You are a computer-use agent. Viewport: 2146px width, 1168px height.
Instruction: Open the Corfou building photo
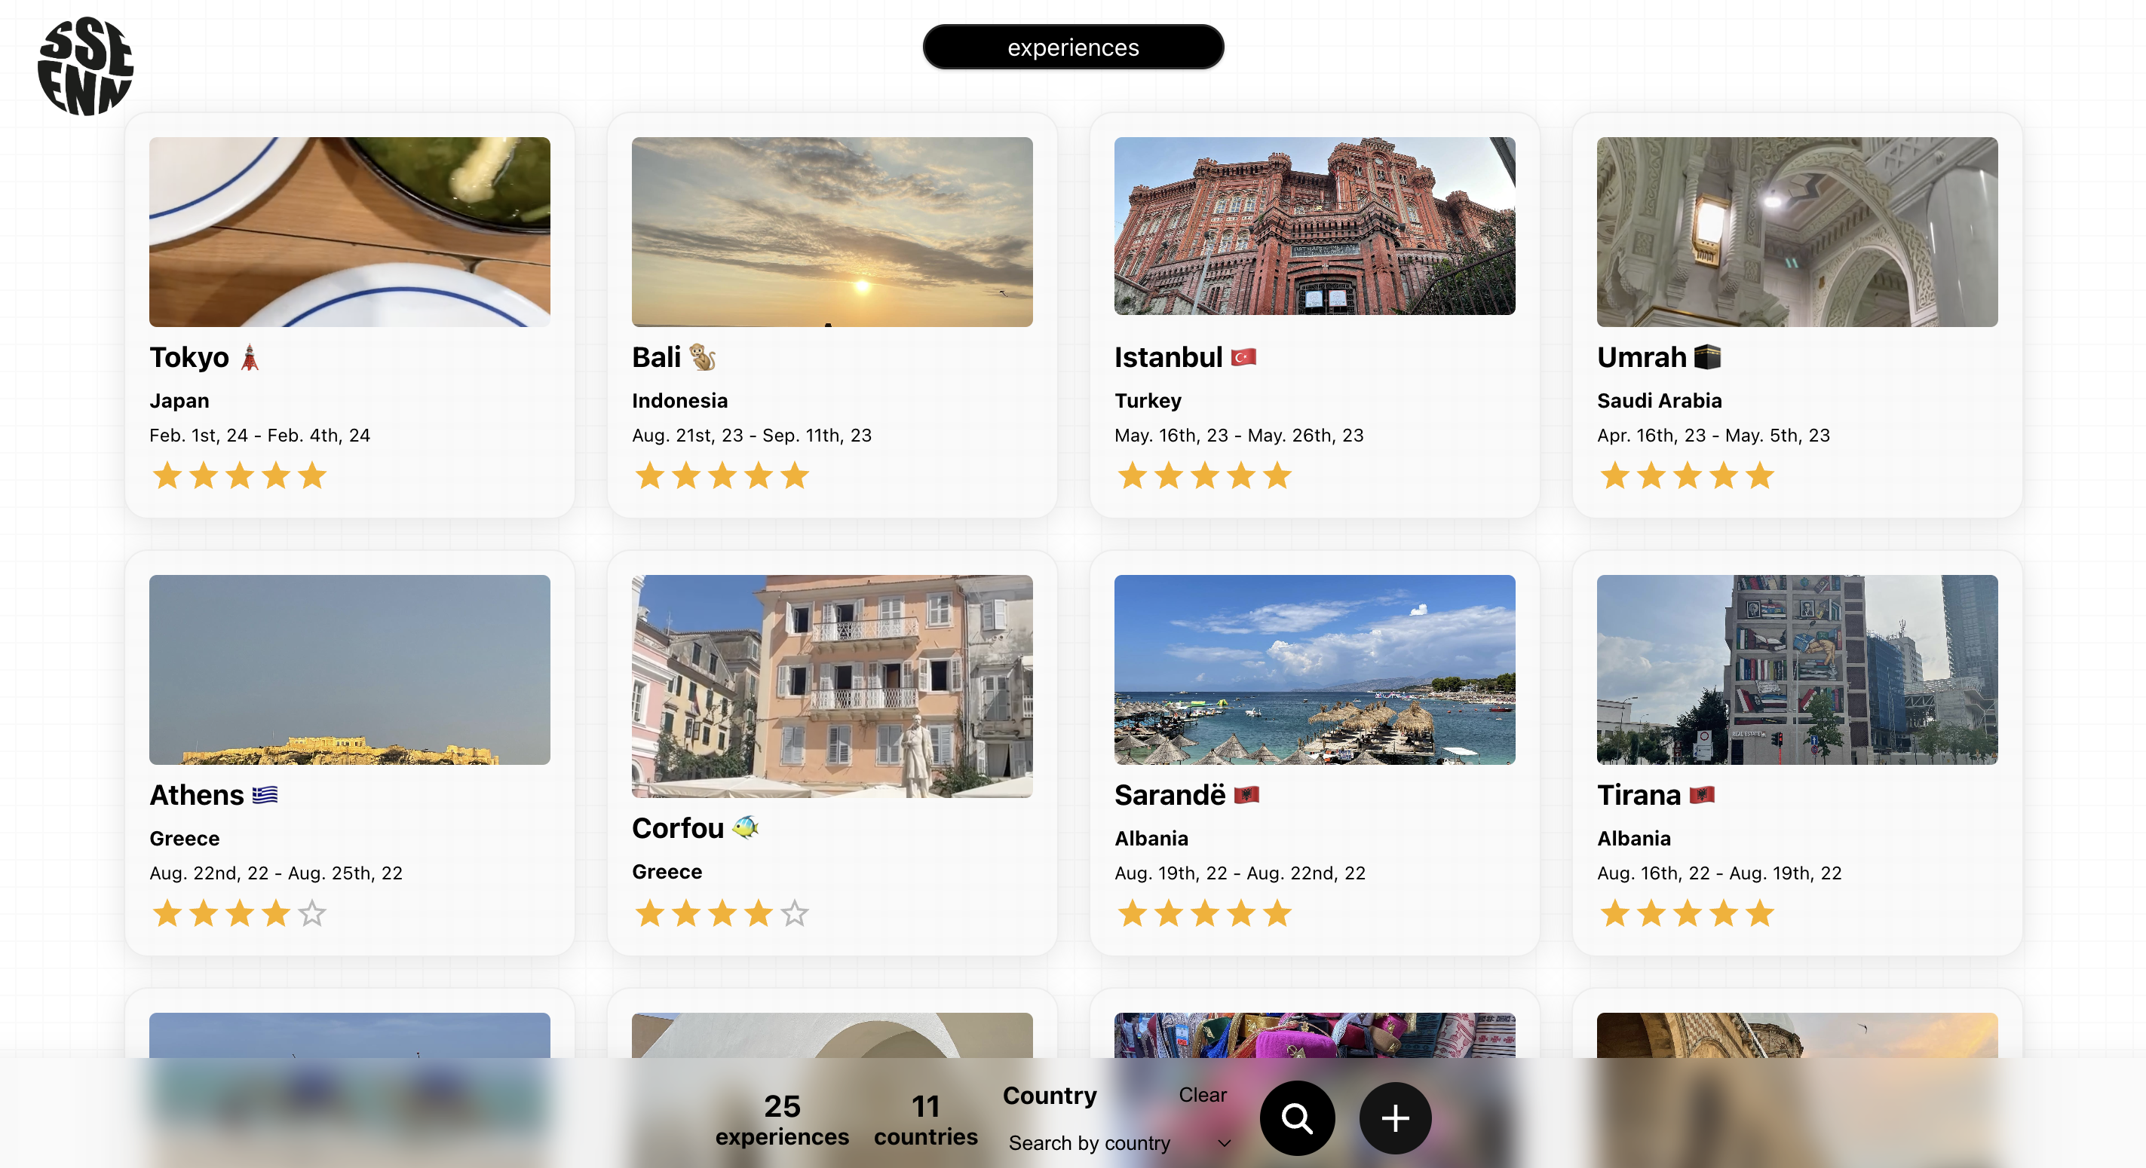(x=832, y=686)
